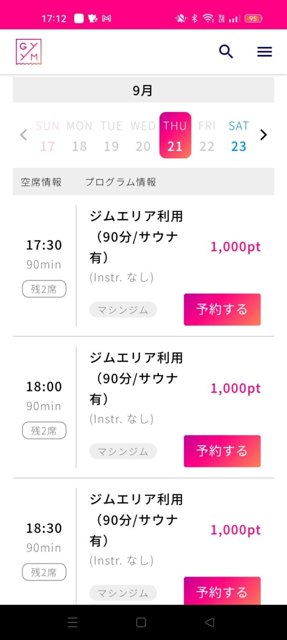
Task: Tap the Android home navigation icon
Action: click(141, 622)
